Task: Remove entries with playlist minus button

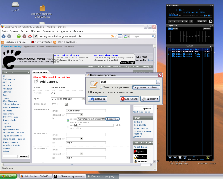Action: [175, 158]
